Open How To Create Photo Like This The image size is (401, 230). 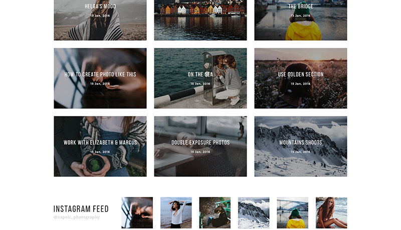click(x=100, y=78)
